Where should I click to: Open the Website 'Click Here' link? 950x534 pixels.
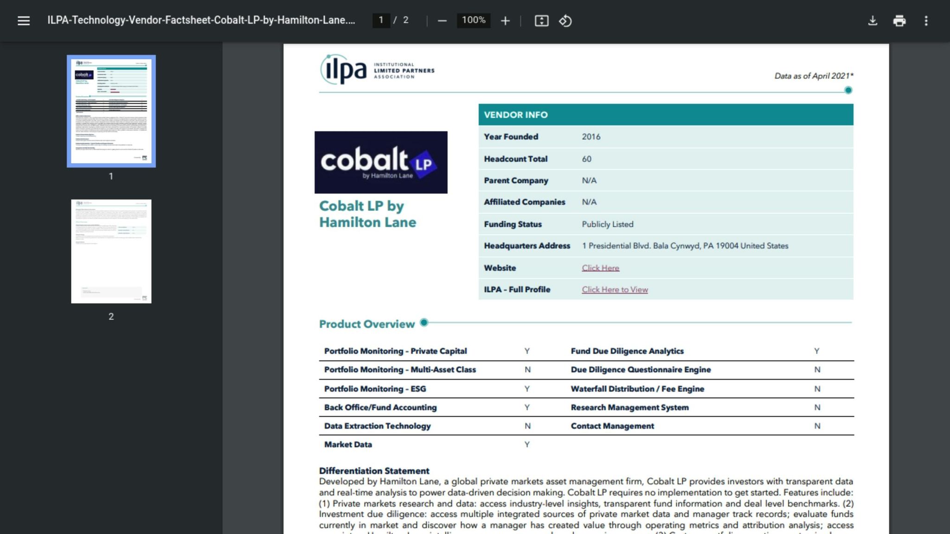tap(600, 268)
